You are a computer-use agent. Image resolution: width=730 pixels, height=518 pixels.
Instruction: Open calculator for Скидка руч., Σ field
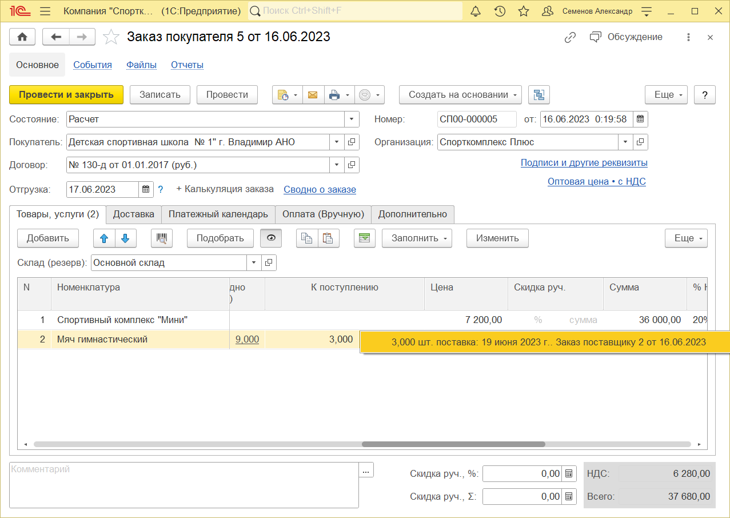coord(569,497)
